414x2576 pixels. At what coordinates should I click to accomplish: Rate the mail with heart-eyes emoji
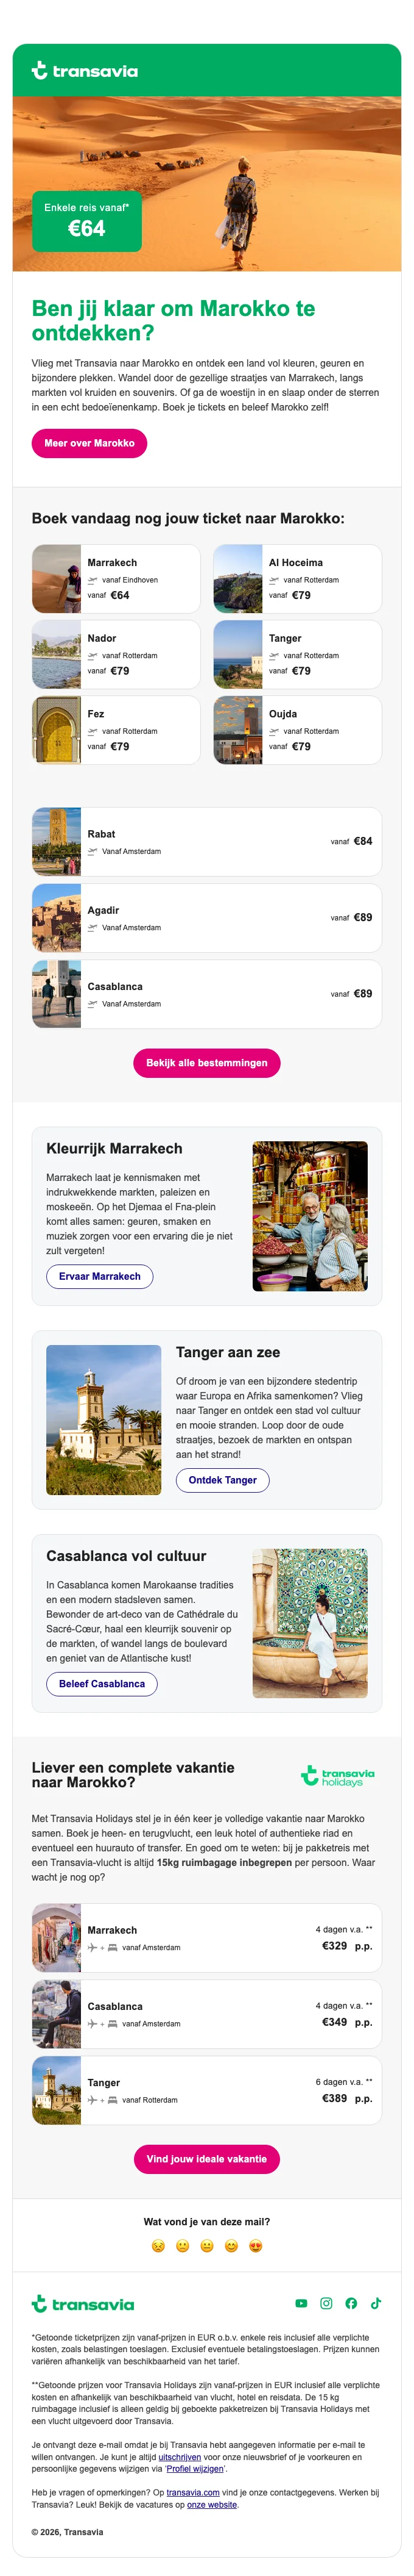coord(255,2246)
